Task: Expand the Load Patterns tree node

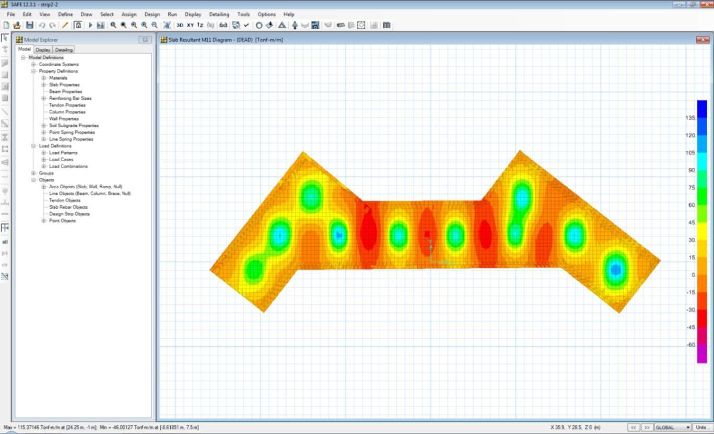Action: pos(44,153)
